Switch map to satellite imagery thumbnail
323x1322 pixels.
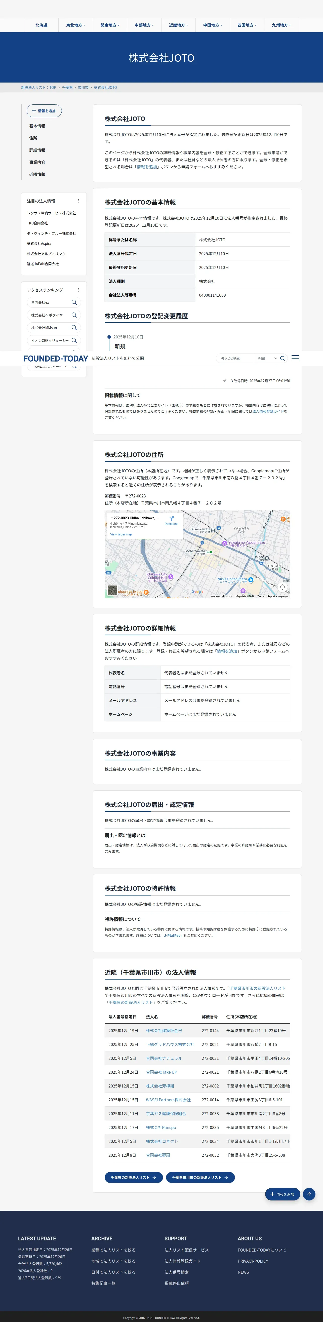pyautogui.click(x=112, y=590)
